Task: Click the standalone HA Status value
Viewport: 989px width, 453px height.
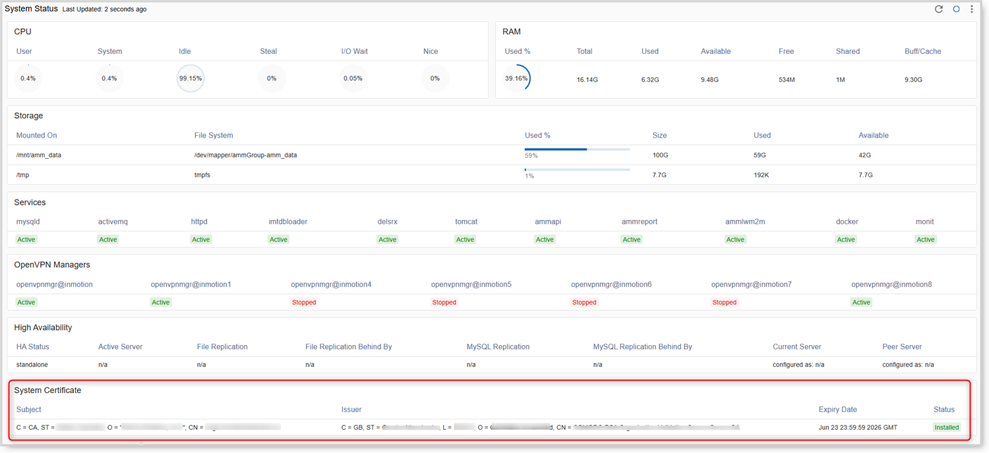Action: pos(32,364)
